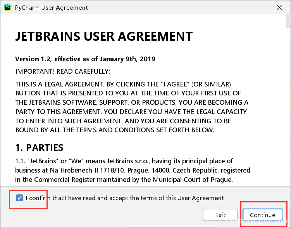
Task: Click the "PyCharm User Agreement" window title
Action: (51, 8)
